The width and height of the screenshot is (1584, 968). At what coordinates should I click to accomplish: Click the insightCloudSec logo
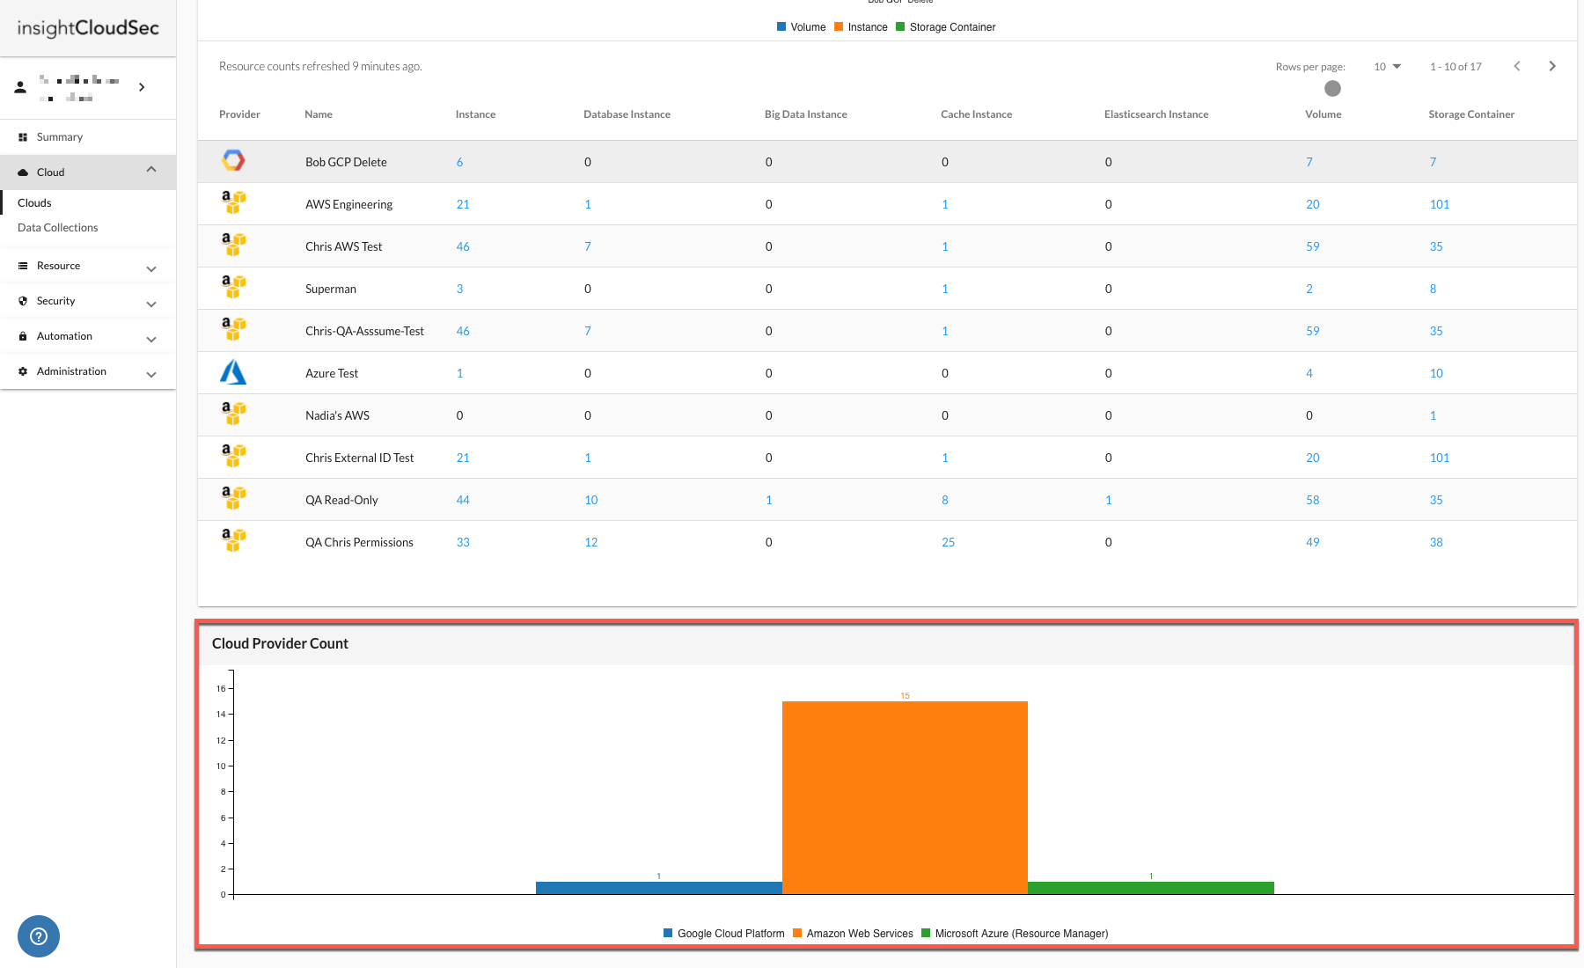(x=88, y=28)
